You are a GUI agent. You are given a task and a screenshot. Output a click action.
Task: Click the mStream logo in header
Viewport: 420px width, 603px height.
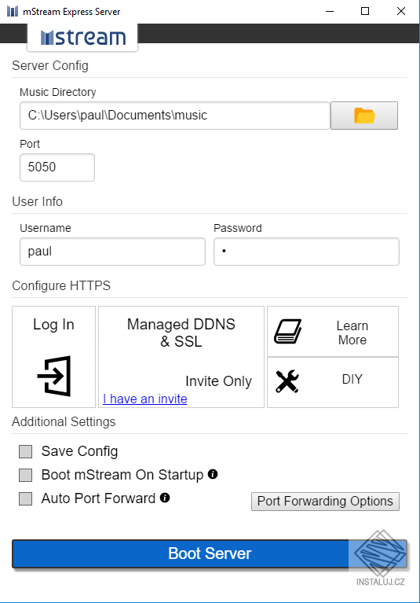pyautogui.click(x=83, y=37)
